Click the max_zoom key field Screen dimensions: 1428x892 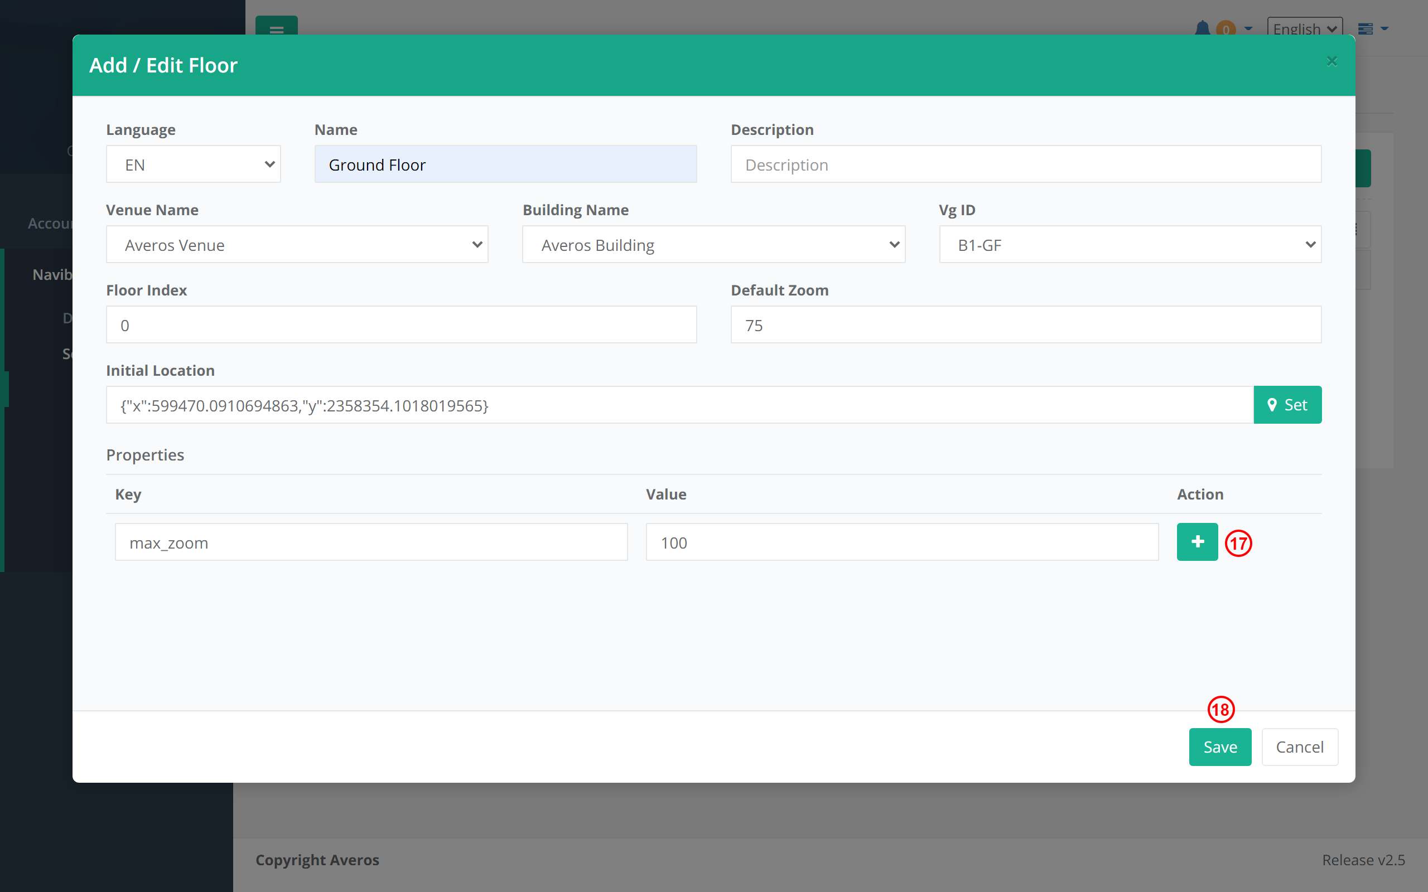[x=370, y=541]
